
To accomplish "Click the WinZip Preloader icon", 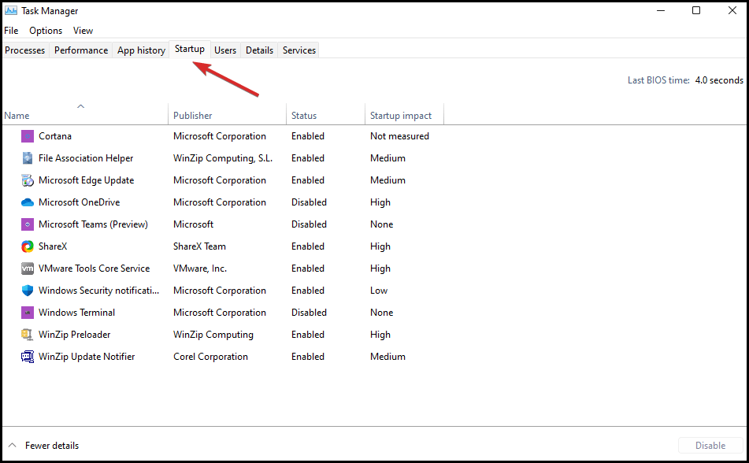I will (x=28, y=335).
